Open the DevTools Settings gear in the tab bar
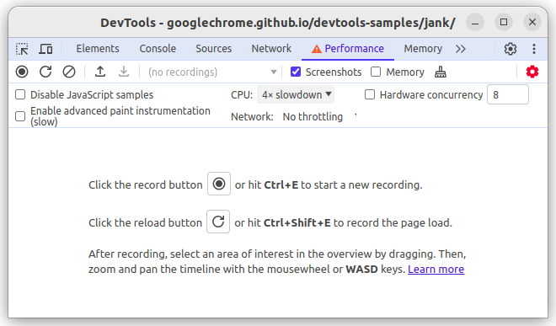Viewport: 556px width, 326px height. pyautogui.click(x=511, y=49)
